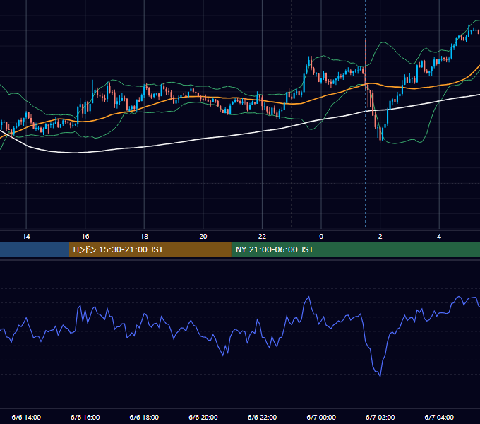
Task: Click the 6/6 14:00 date label
Action: pyautogui.click(x=26, y=417)
